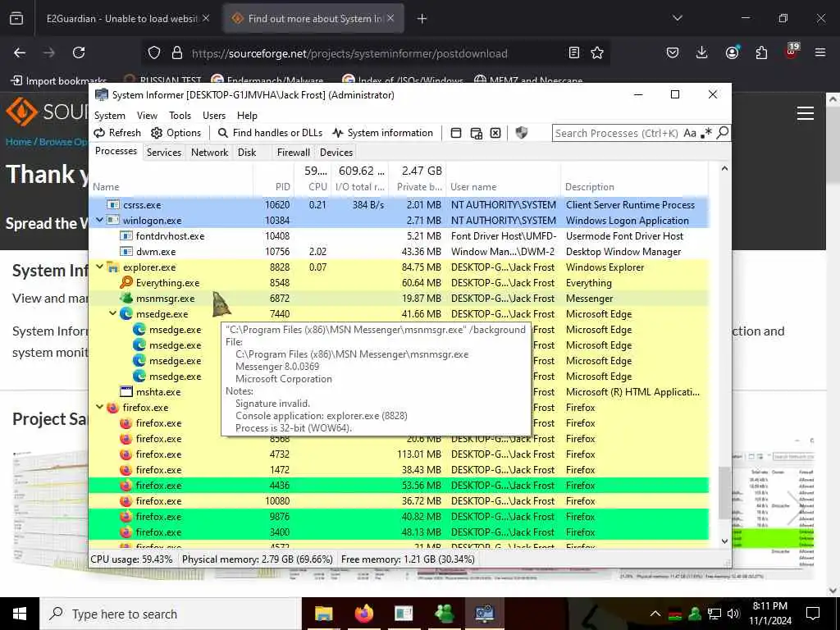This screenshot has height=630, width=840.
Task: Click the find window and kill icon
Action: click(495, 133)
